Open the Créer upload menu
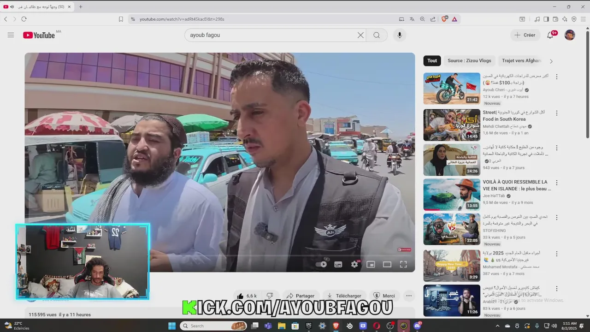Screen dimensions: 590x332 525,35
